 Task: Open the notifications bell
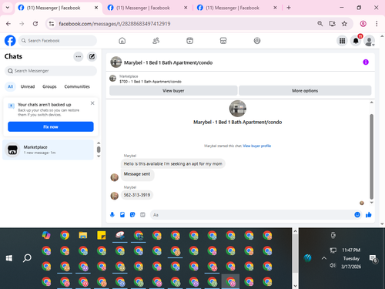click(x=356, y=41)
